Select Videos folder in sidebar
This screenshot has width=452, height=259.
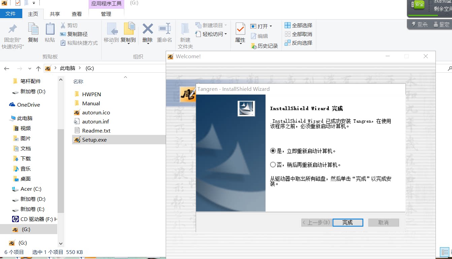coord(22,128)
